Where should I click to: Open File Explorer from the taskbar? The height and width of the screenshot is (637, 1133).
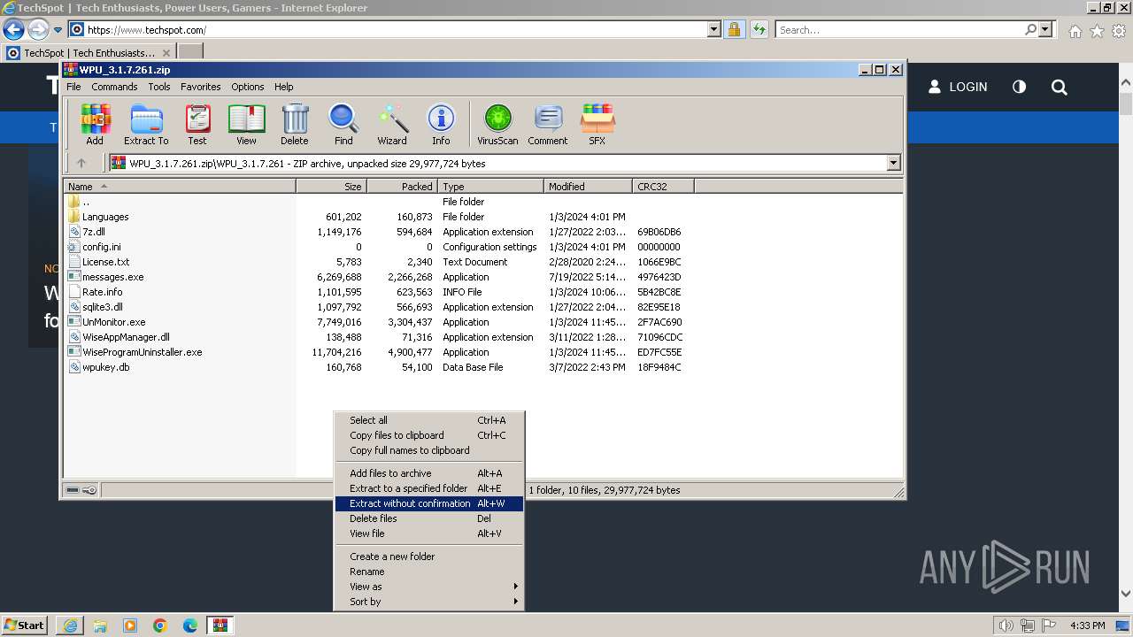coord(100,625)
